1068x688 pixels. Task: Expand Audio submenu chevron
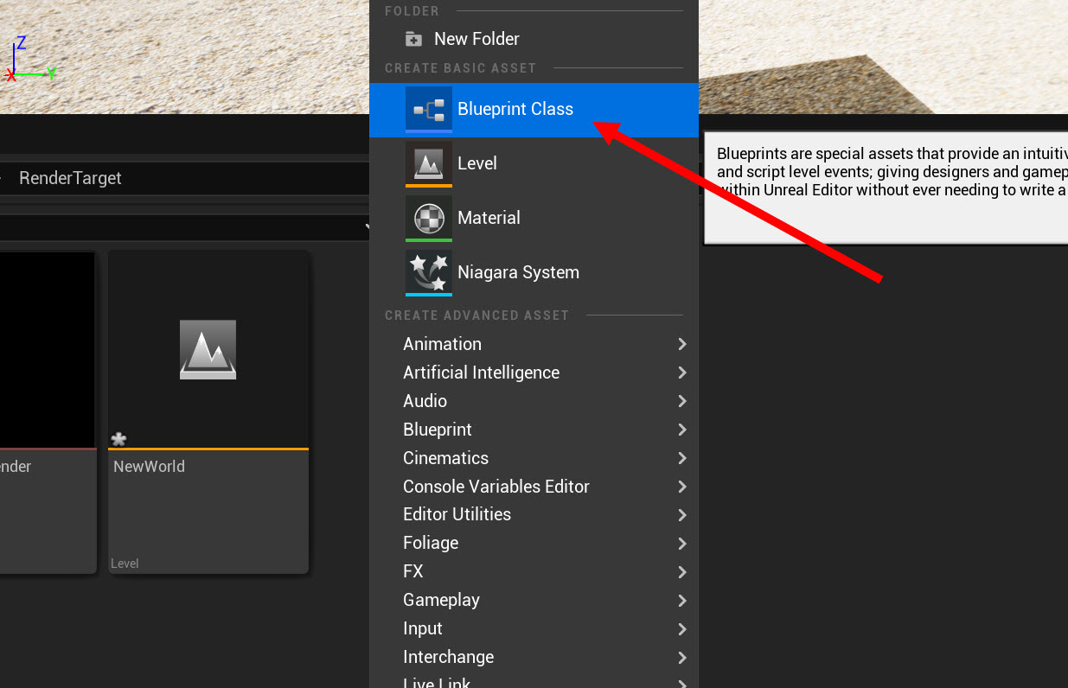coord(682,401)
